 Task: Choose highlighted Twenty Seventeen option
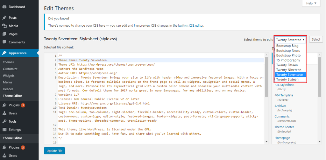pyautogui.click(x=290, y=74)
